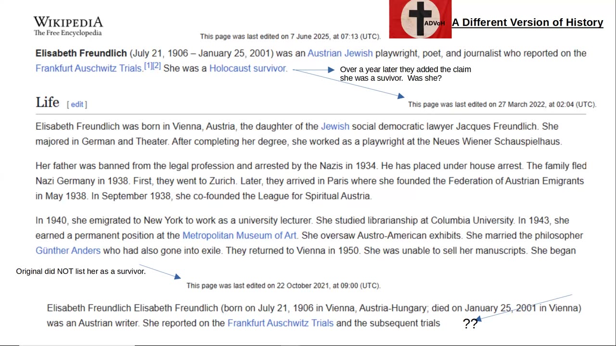Screen dimensions: 616x346
Task: Click 'The Free Encyclopedia' tagline
Action: coord(68,33)
